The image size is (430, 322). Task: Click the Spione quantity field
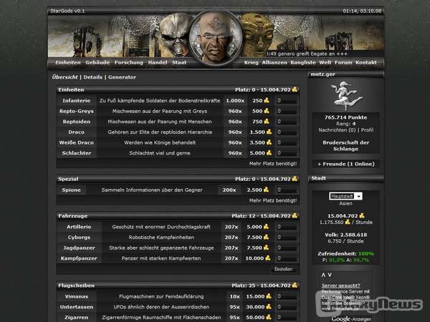pos(286,190)
